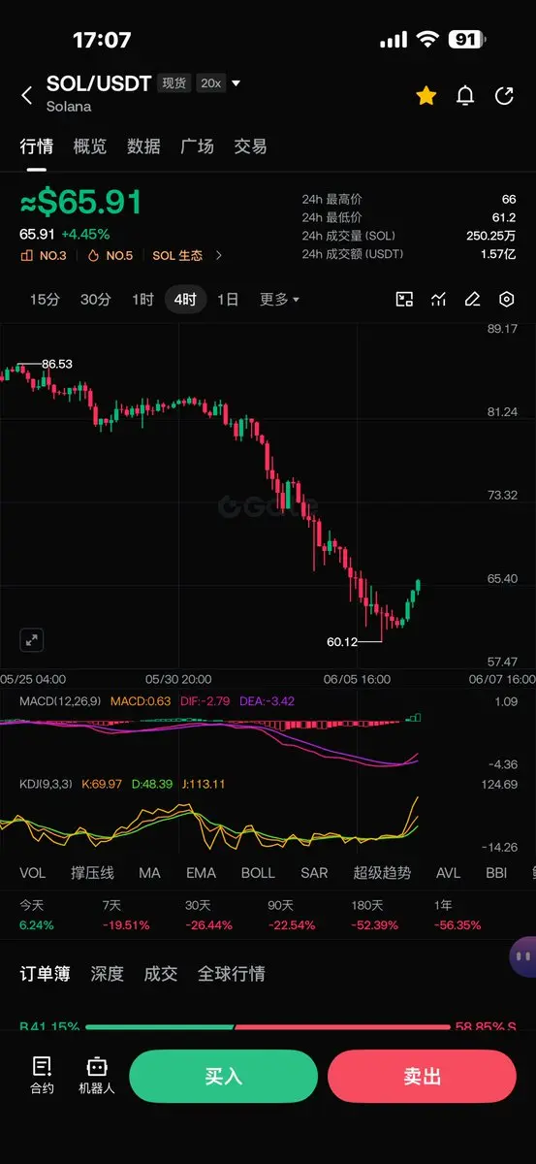536x1164 pixels.
Task: Open 合约 contract icon
Action: pos(43,1076)
